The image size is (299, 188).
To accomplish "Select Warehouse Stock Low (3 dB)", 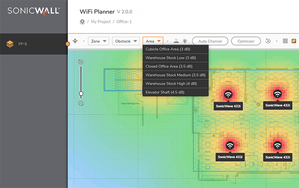I will pos(176,58).
